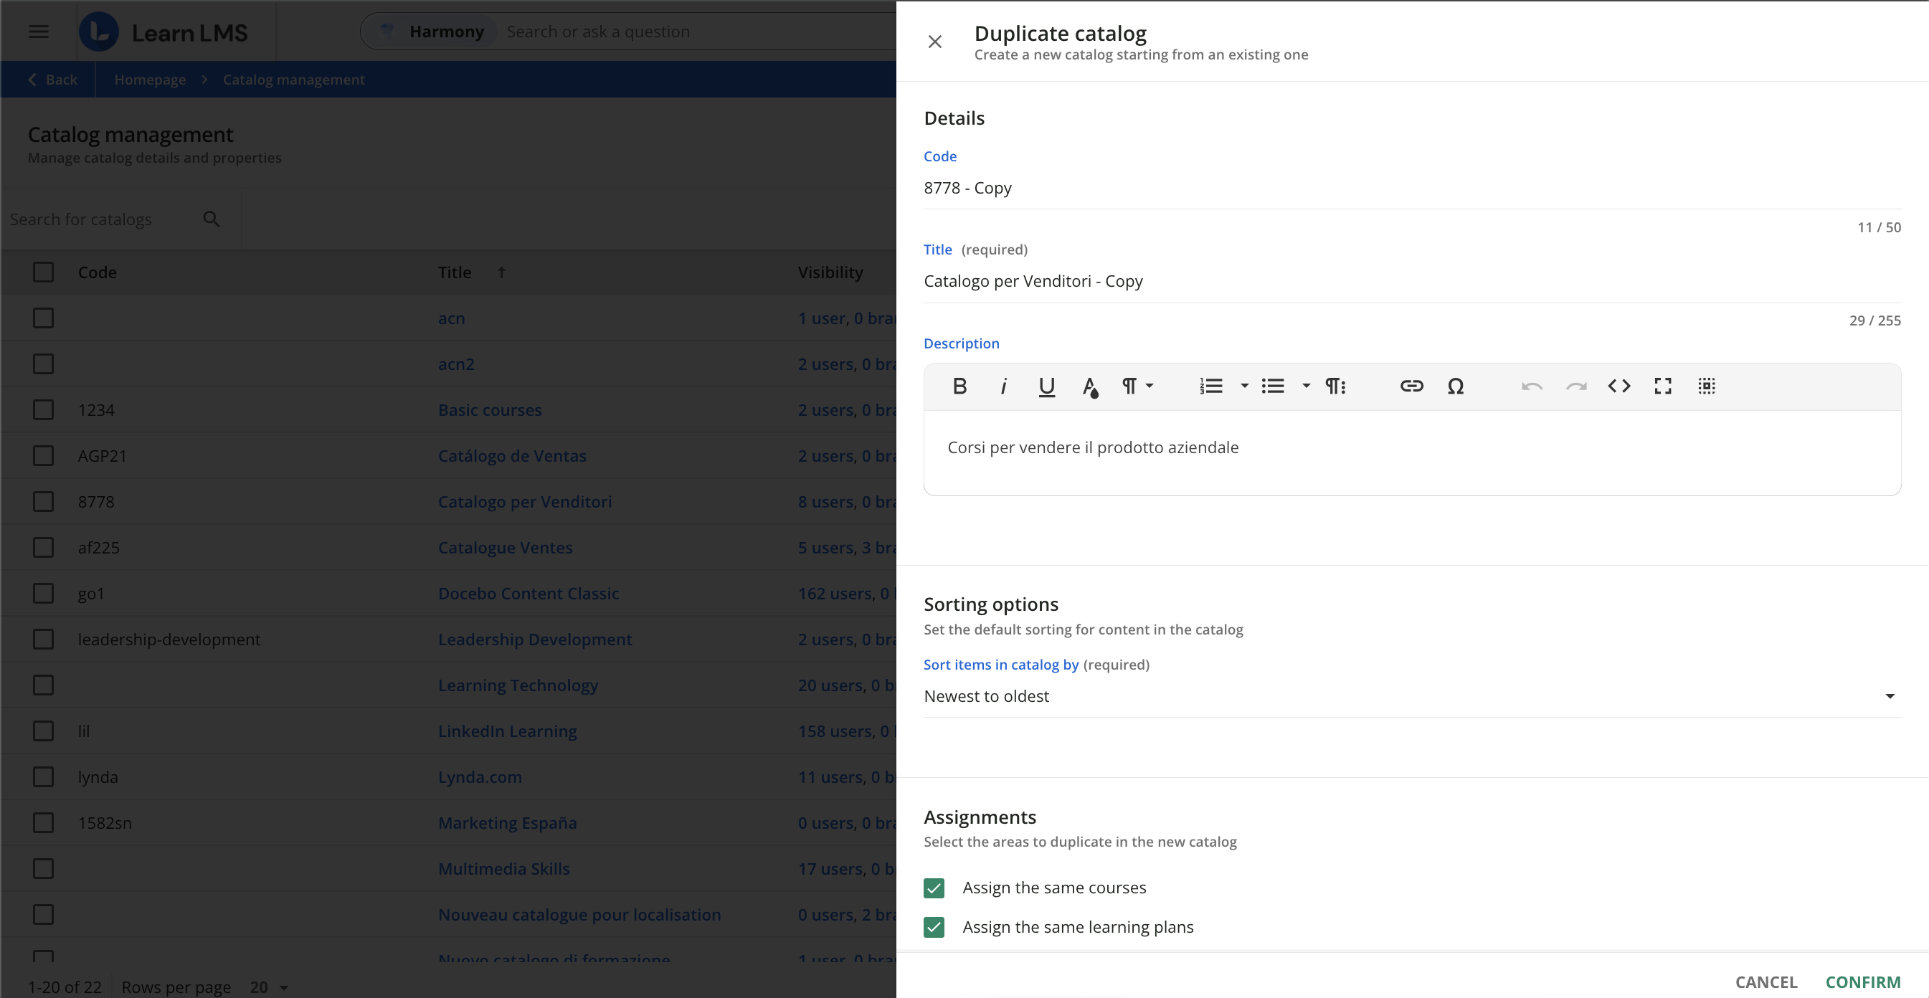Open the Multimedia Skills catalog
This screenshot has height=998, width=1929.
(504, 869)
